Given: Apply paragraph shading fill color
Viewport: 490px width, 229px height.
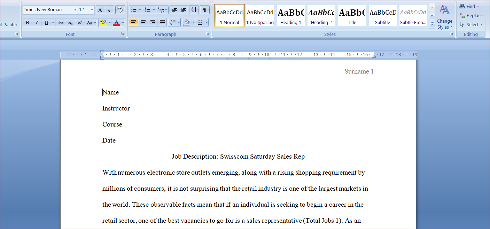Looking at the screenshot, I should pyautogui.click(x=187, y=23).
